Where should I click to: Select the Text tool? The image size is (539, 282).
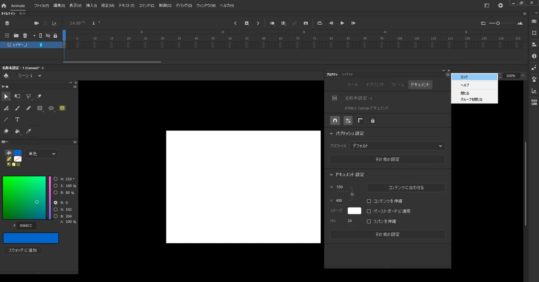(17, 119)
